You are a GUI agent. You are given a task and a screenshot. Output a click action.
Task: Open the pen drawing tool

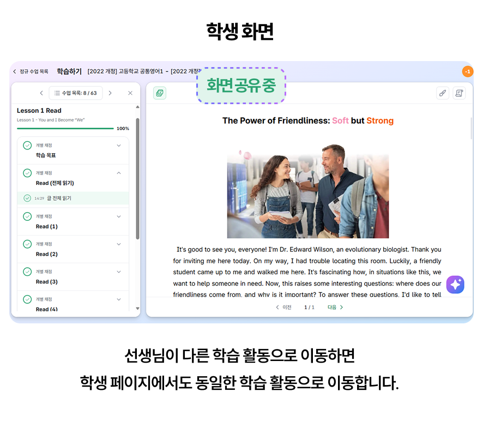point(443,93)
